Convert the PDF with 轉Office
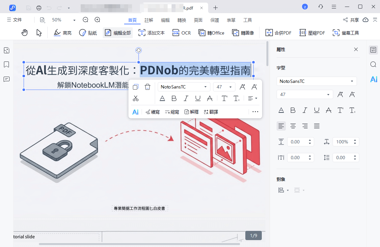Screen dimensions: 380x247 tap(211, 33)
